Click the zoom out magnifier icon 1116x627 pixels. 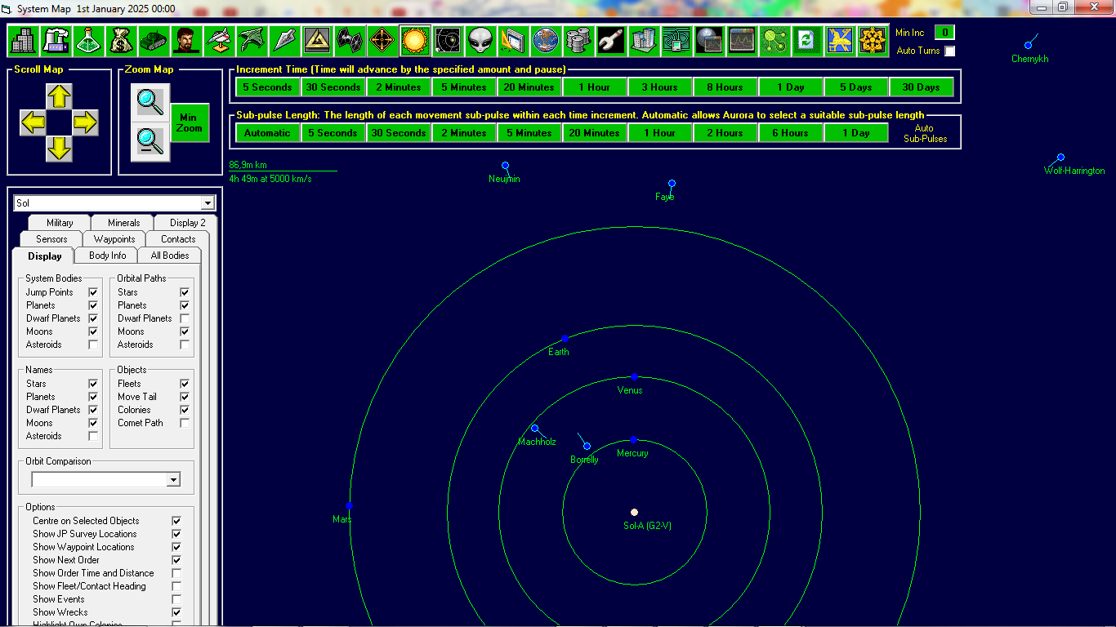(150, 142)
